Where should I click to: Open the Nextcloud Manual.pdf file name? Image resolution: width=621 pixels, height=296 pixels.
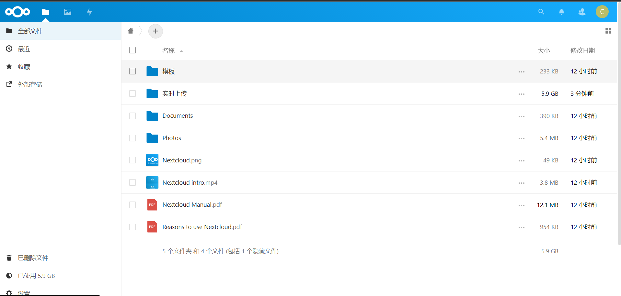192,205
